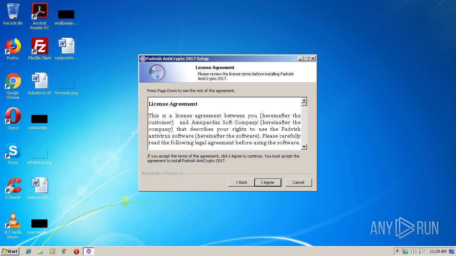456x256 pixels.
Task: Click the license scrollbar up arrow
Action: click(304, 100)
